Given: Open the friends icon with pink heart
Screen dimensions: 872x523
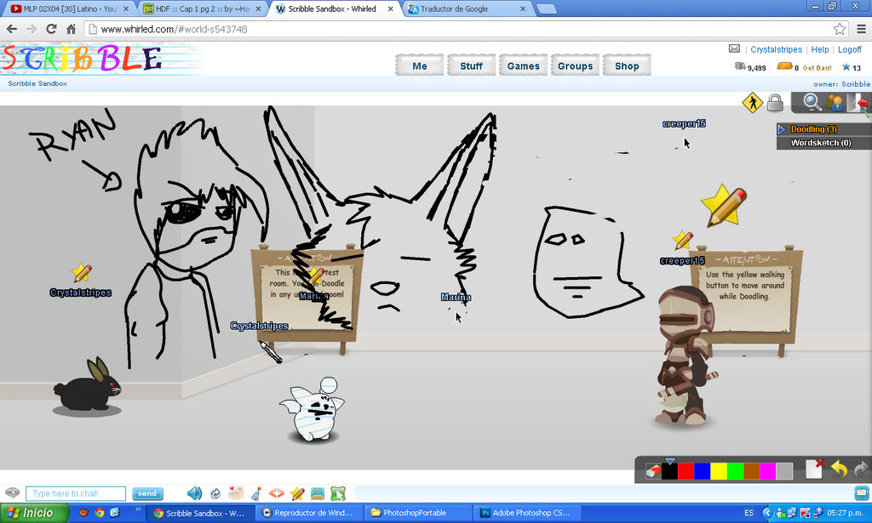Looking at the screenshot, I should 236,493.
